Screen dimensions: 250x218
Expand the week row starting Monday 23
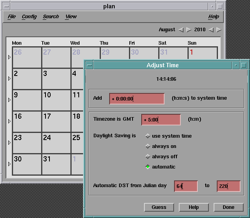[x=9, y=143]
